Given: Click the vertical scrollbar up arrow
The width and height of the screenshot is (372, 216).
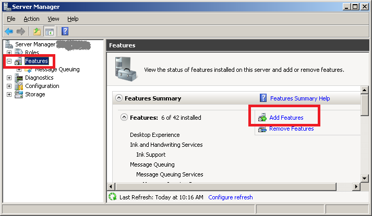Looking at the screenshot, I should pyautogui.click(x=364, y=90).
